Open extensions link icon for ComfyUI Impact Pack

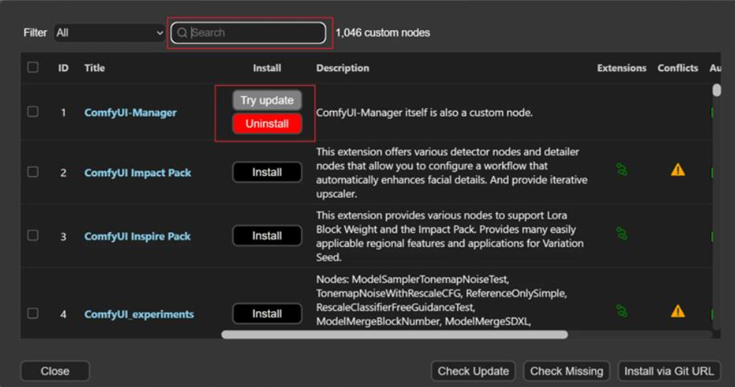[x=621, y=170]
